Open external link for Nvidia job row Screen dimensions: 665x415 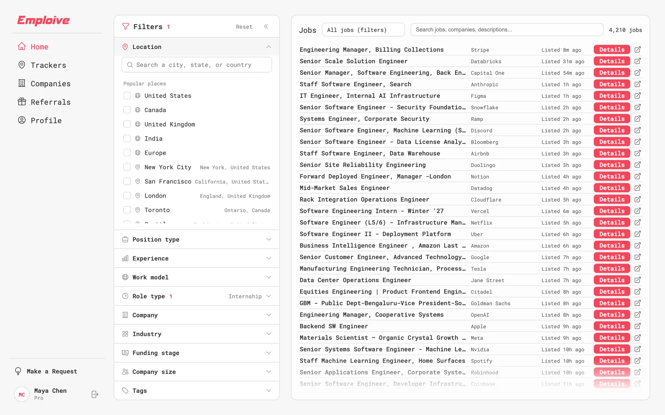[x=638, y=349]
